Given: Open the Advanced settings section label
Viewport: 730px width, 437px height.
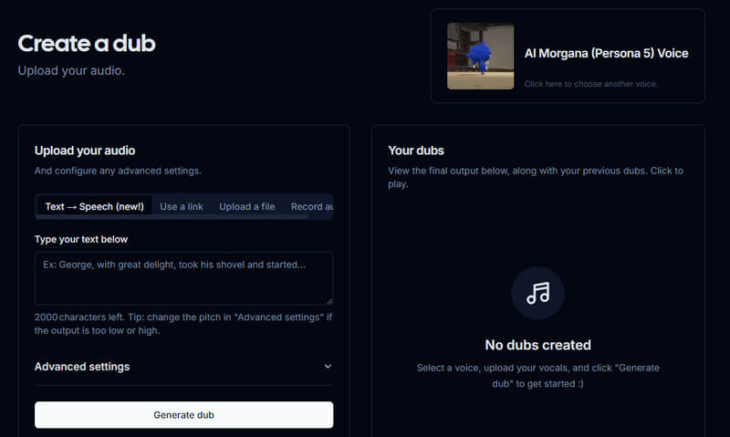Looking at the screenshot, I should click(x=82, y=367).
